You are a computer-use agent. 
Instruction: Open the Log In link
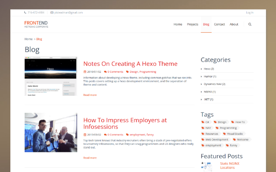[x=249, y=13]
